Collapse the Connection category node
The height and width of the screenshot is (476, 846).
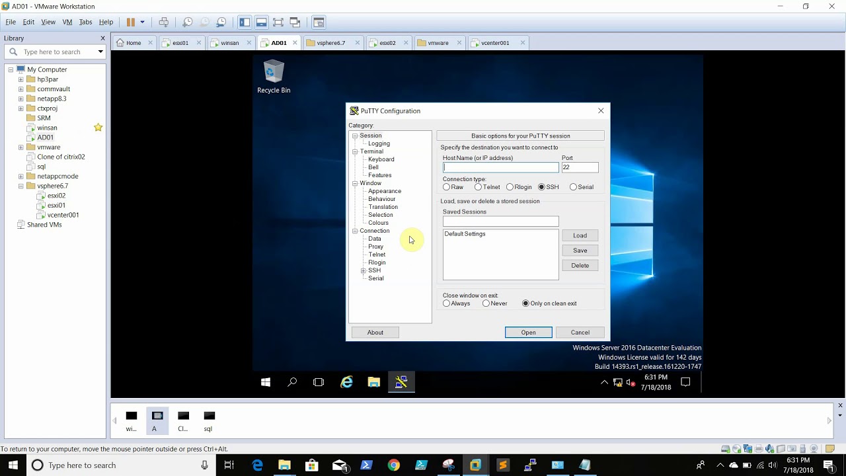(x=355, y=231)
